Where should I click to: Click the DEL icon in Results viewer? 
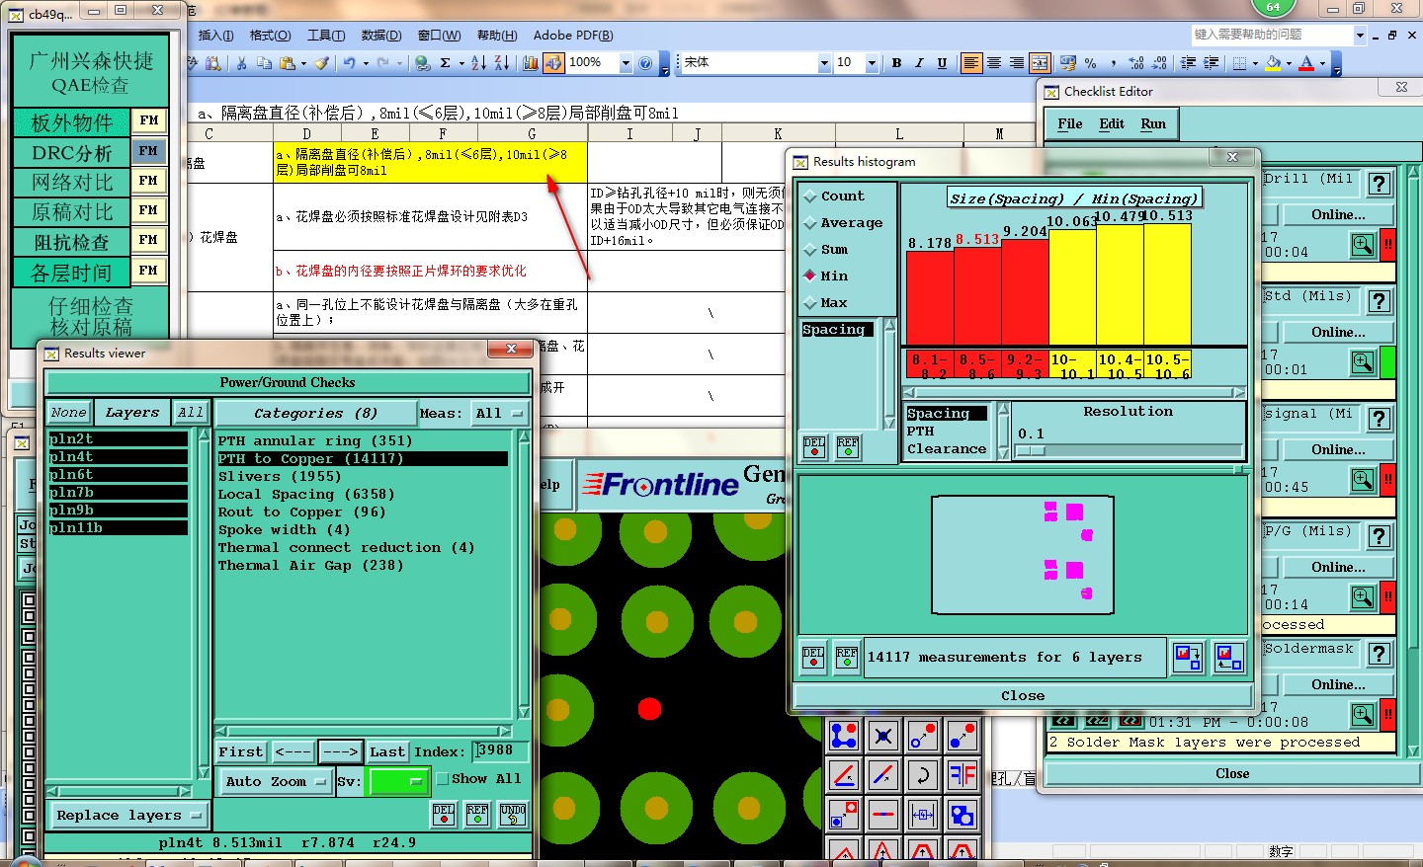coord(444,815)
